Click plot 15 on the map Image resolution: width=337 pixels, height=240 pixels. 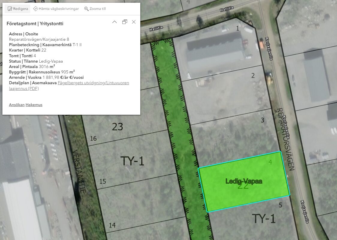coord(103,181)
